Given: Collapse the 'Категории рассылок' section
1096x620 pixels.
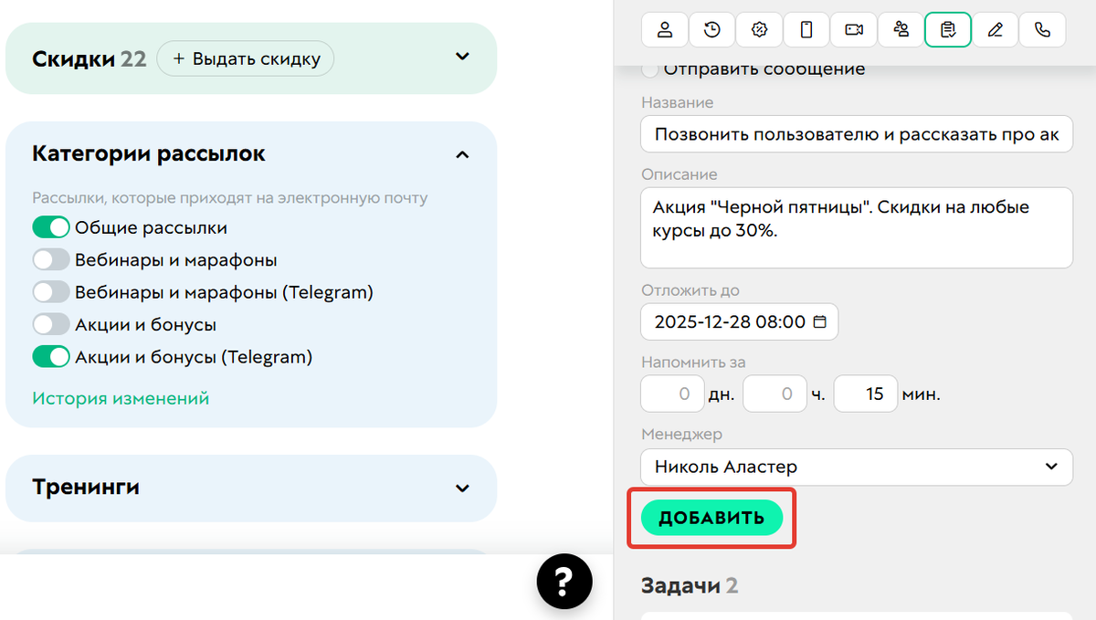Looking at the screenshot, I should 463,153.
